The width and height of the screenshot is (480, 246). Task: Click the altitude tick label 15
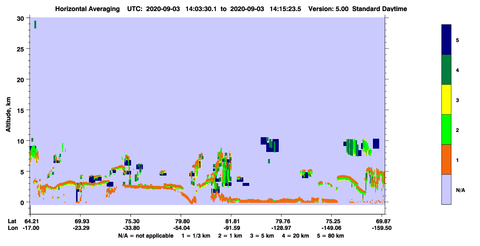[x=21, y=110]
